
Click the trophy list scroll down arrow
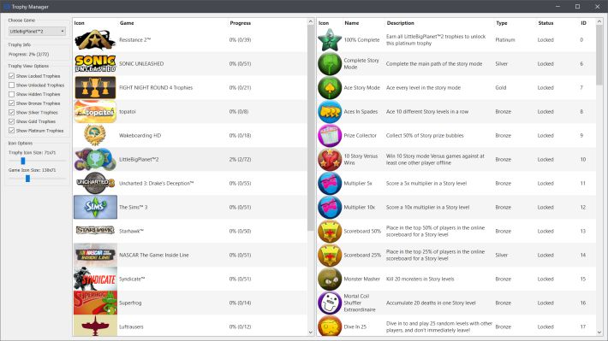click(x=599, y=332)
